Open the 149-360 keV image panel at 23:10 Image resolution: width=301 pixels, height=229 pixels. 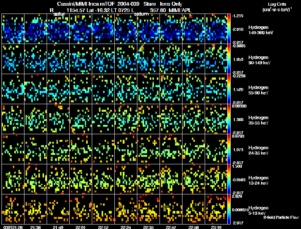click(216, 29)
